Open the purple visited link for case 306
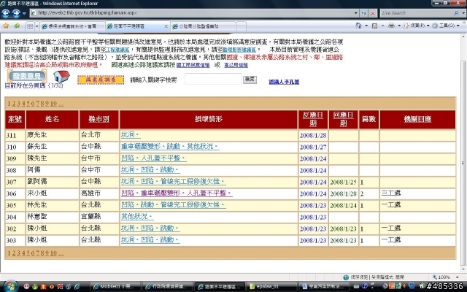The image size is (467, 292). pyautogui.click(x=177, y=193)
